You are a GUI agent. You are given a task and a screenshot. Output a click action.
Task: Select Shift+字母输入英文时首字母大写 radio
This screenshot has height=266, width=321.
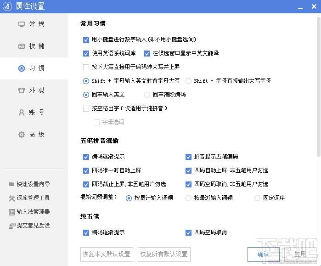86,81
